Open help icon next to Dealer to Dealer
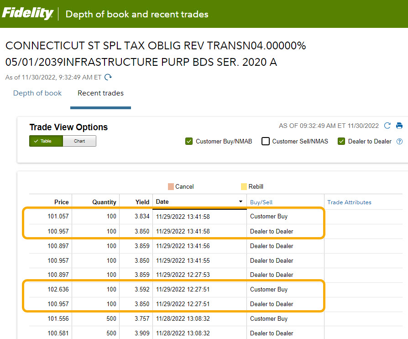 pyautogui.click(x=400, y=142)
